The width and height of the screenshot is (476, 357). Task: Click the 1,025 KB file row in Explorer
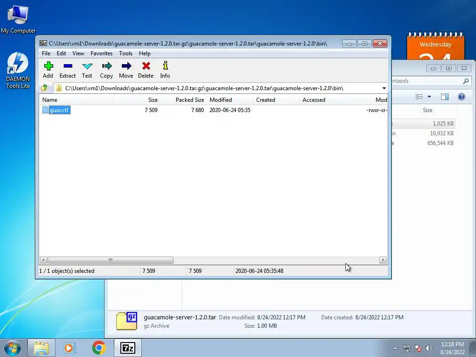[x=424, y=124]
